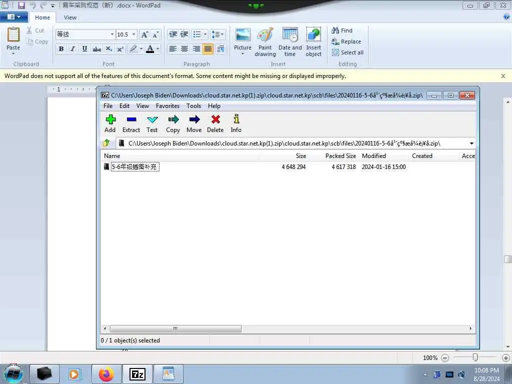
Task: Dismiss the WordPad format warning bar
Action: coord(503,76)
